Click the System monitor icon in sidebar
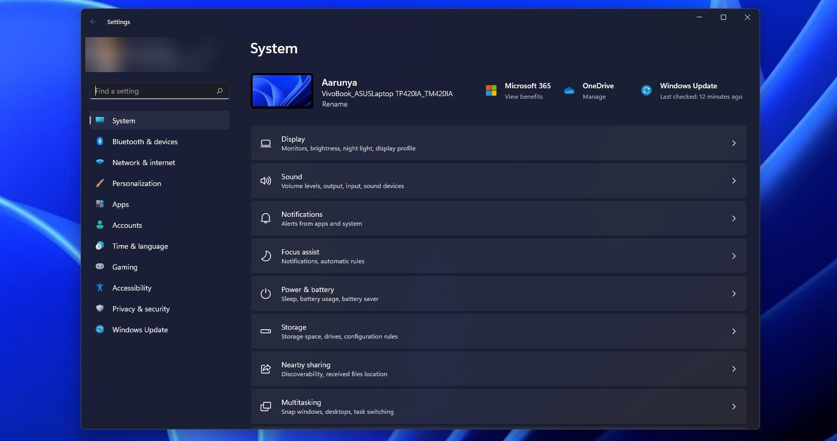This screenshot has width=837, height=441. pos(100,120)
